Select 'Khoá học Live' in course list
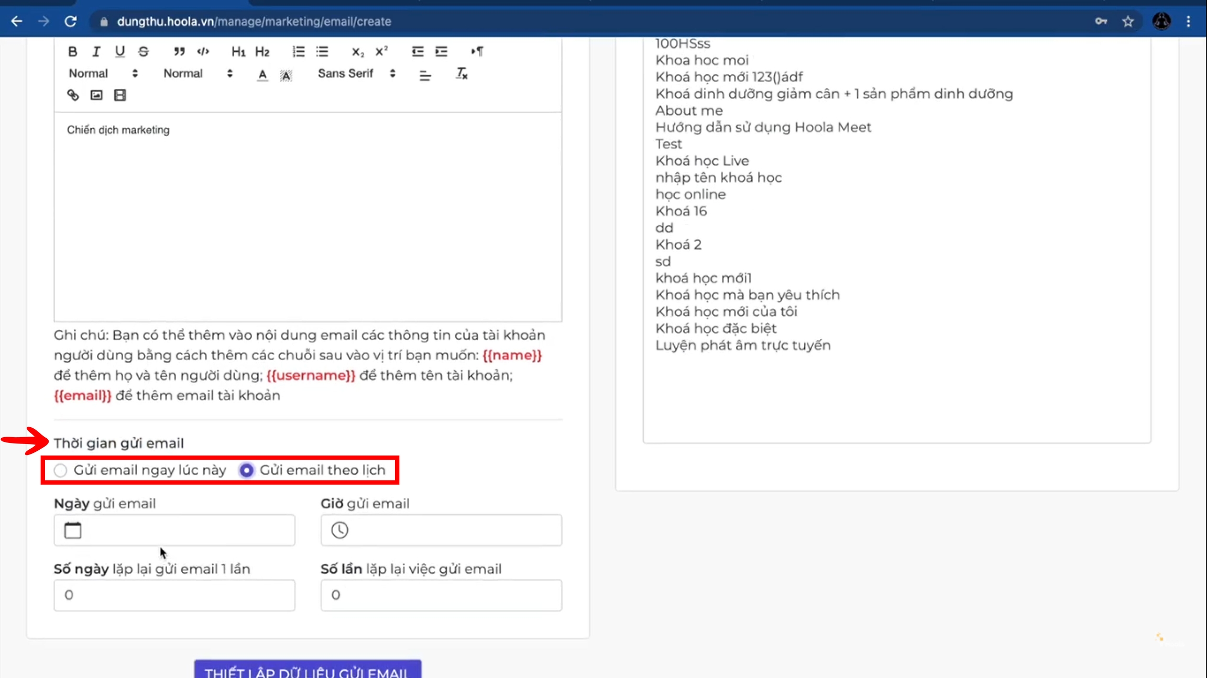 tap(702, 161)
